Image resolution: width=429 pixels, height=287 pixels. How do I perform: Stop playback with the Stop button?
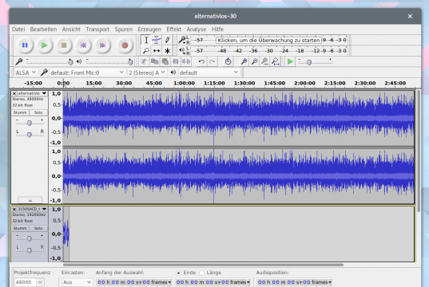point(64,45)
